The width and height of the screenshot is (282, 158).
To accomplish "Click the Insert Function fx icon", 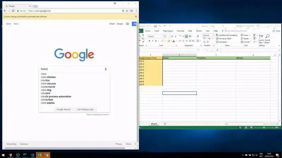I will 217,50.
